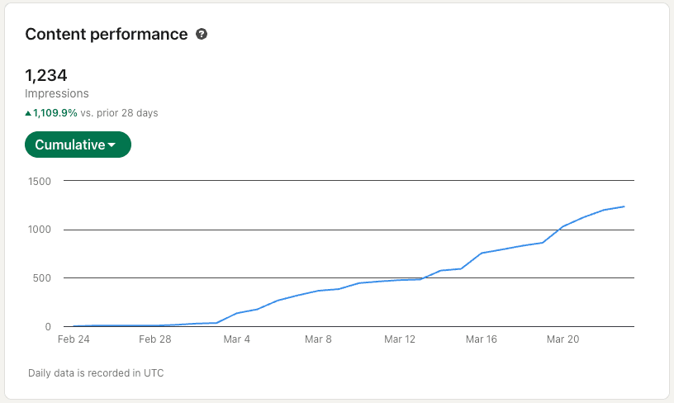674x403 pixels.
Task: Click the Mar 20 axis label
Action: pyautogui.click(x=562, y=339)
